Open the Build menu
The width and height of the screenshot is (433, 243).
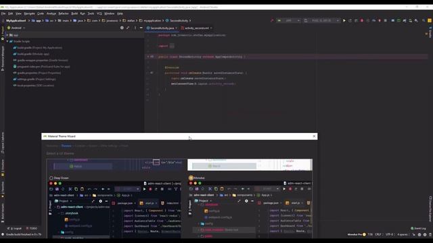click(74, 13)
